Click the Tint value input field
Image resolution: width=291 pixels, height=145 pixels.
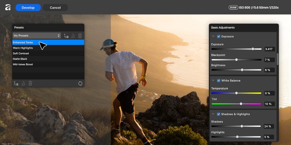[x=269, y=104]
